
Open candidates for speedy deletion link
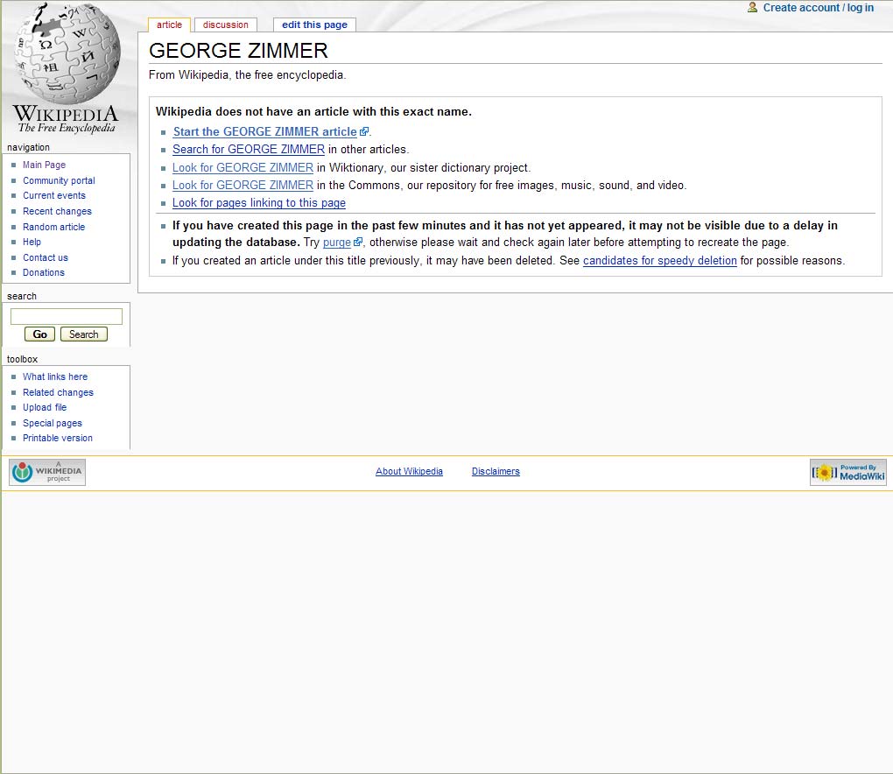coord(659,260)
